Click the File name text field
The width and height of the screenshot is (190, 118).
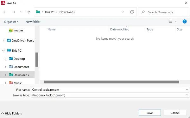pos(108,89)
